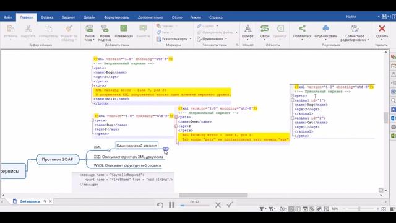
Task: Click the recording progress slider
Action: 195,206
